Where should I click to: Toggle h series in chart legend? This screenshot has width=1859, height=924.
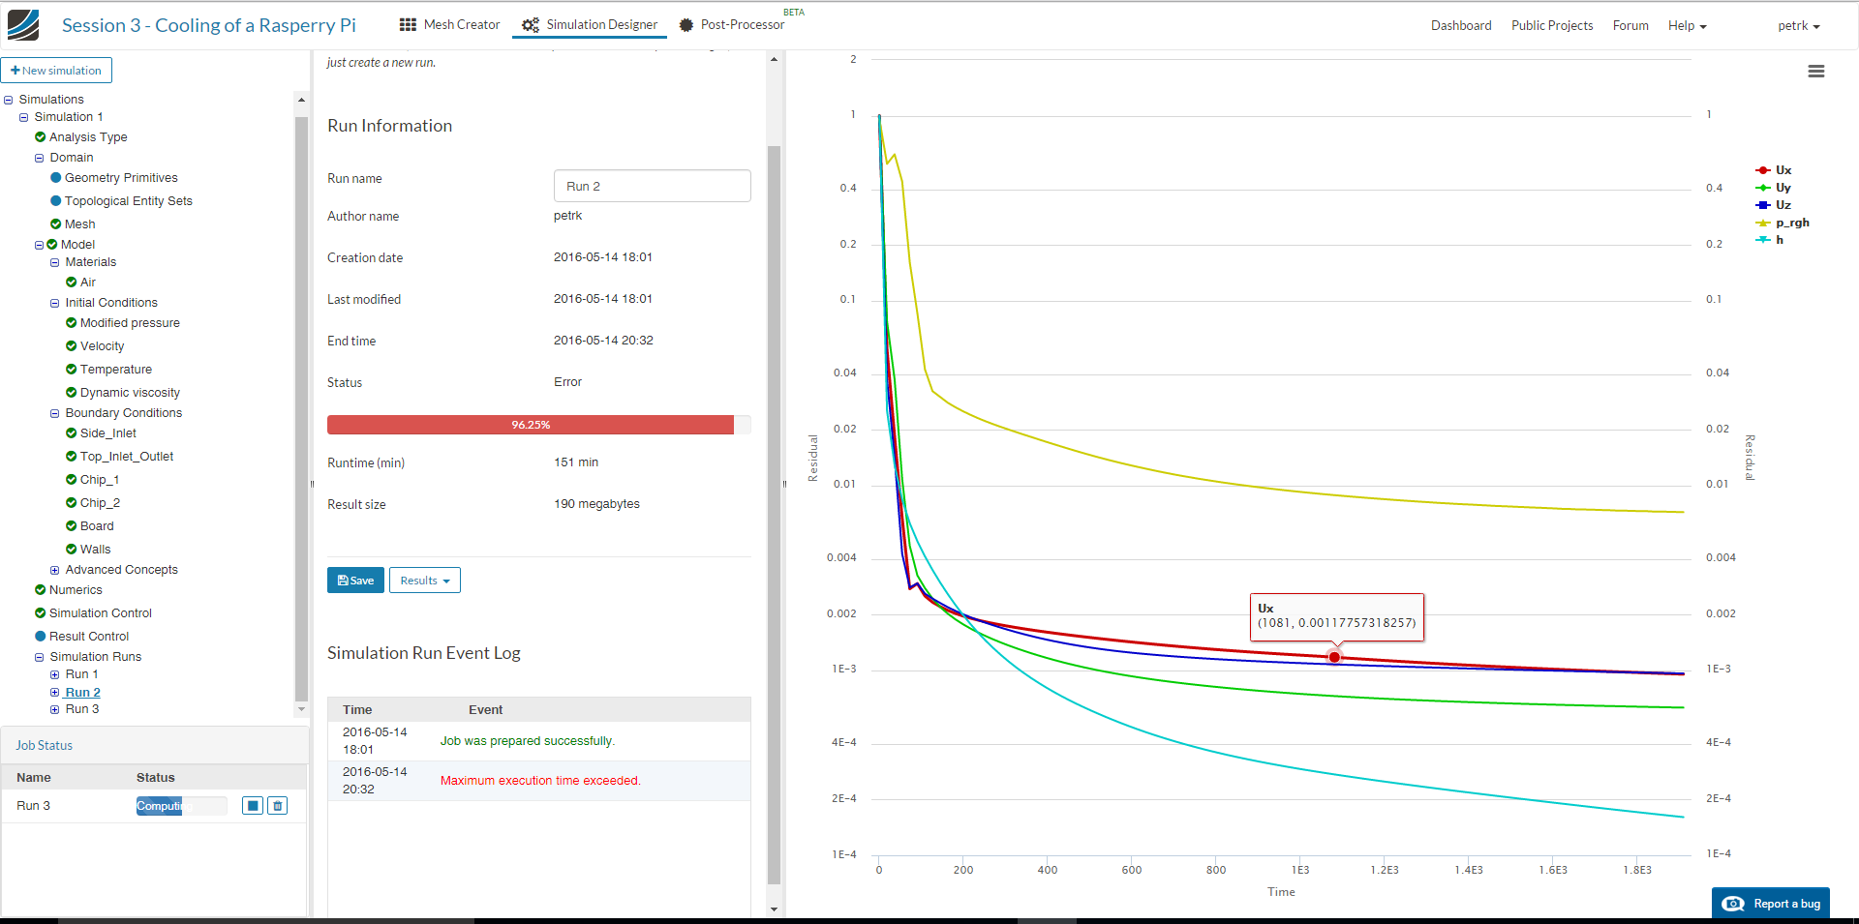coord(1770,240)
